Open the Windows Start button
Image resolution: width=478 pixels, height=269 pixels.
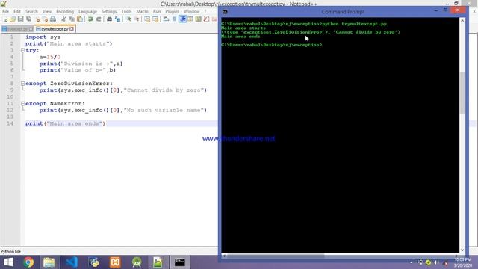(8, 262)
